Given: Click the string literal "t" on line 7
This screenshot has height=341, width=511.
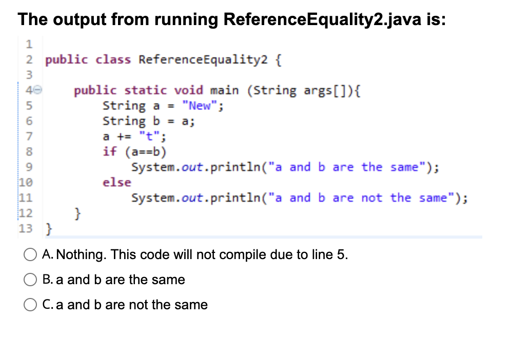Looking at the screenshot, I should point(148,136).
